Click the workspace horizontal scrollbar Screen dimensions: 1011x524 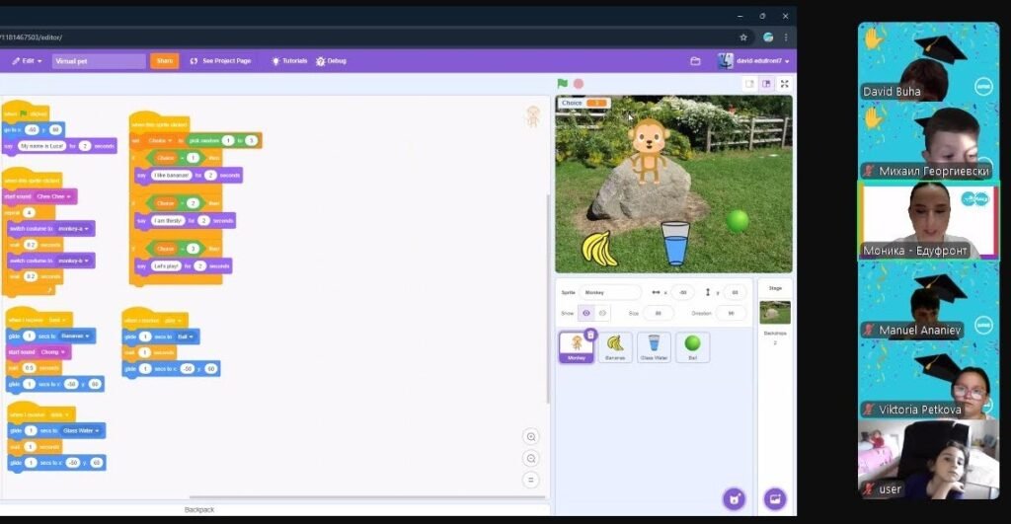(x=367, y=497)
